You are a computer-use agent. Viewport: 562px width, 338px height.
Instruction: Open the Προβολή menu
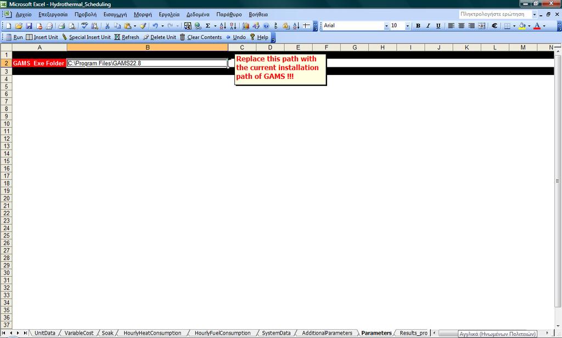click(x=86, y=14)
